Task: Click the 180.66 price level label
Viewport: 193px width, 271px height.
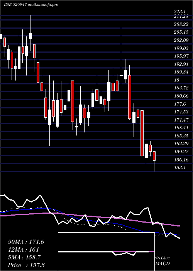Action: 181,96
